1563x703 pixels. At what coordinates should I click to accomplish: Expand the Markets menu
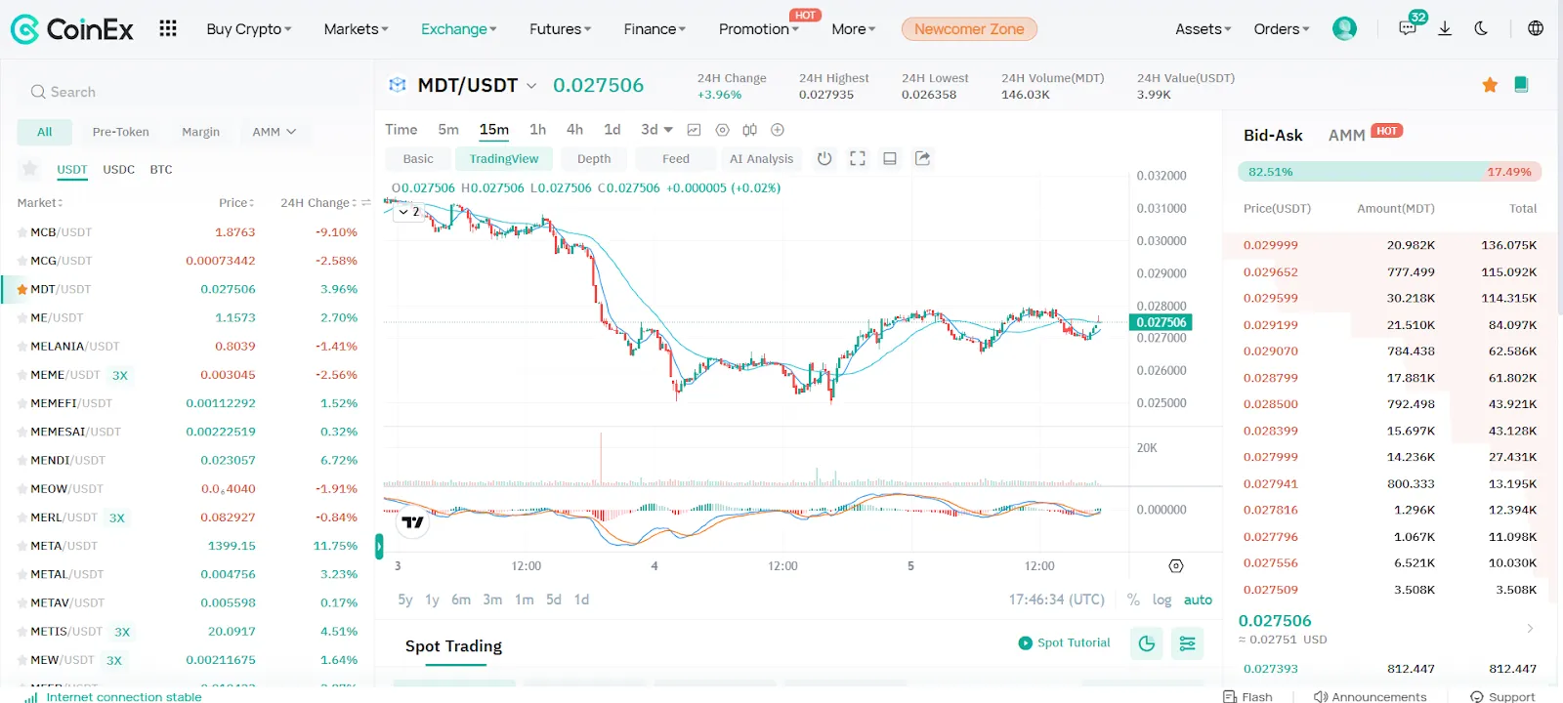(x=356, y=29)
